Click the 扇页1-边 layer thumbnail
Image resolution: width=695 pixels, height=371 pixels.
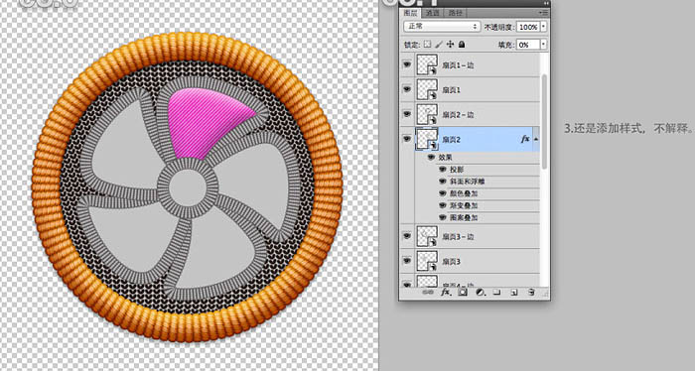427,64
